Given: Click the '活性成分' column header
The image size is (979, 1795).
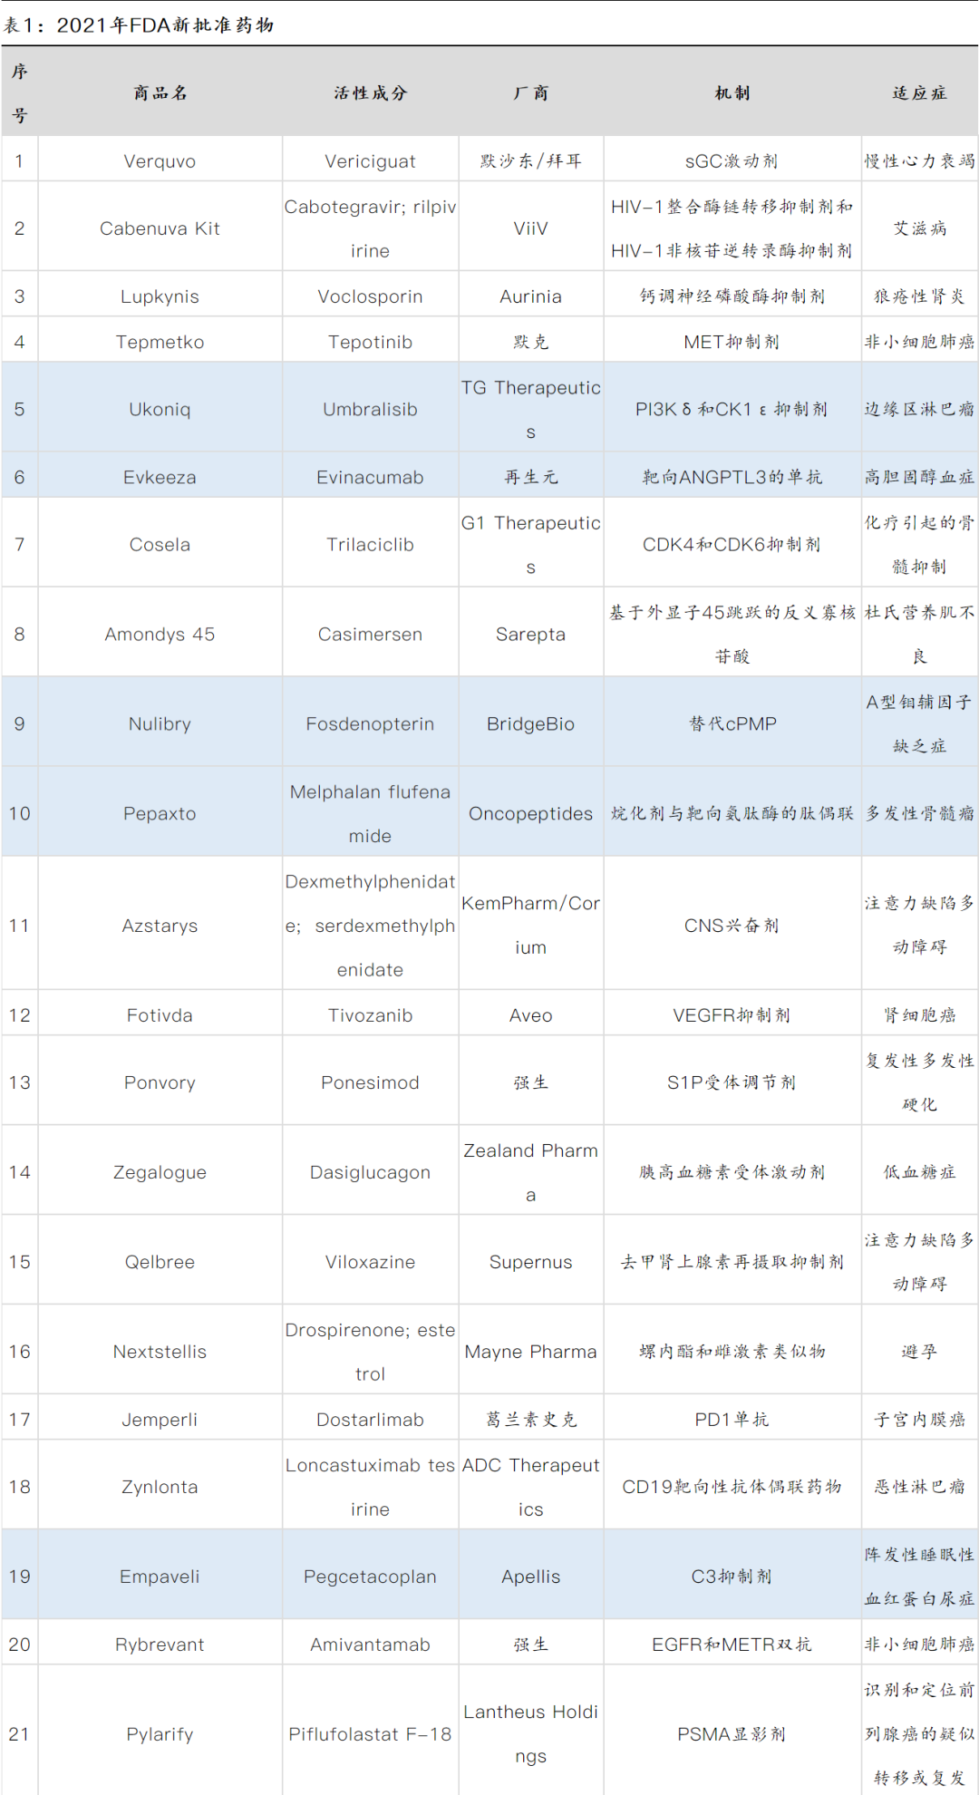Looking at the screenshot, I should click(370, 92).
